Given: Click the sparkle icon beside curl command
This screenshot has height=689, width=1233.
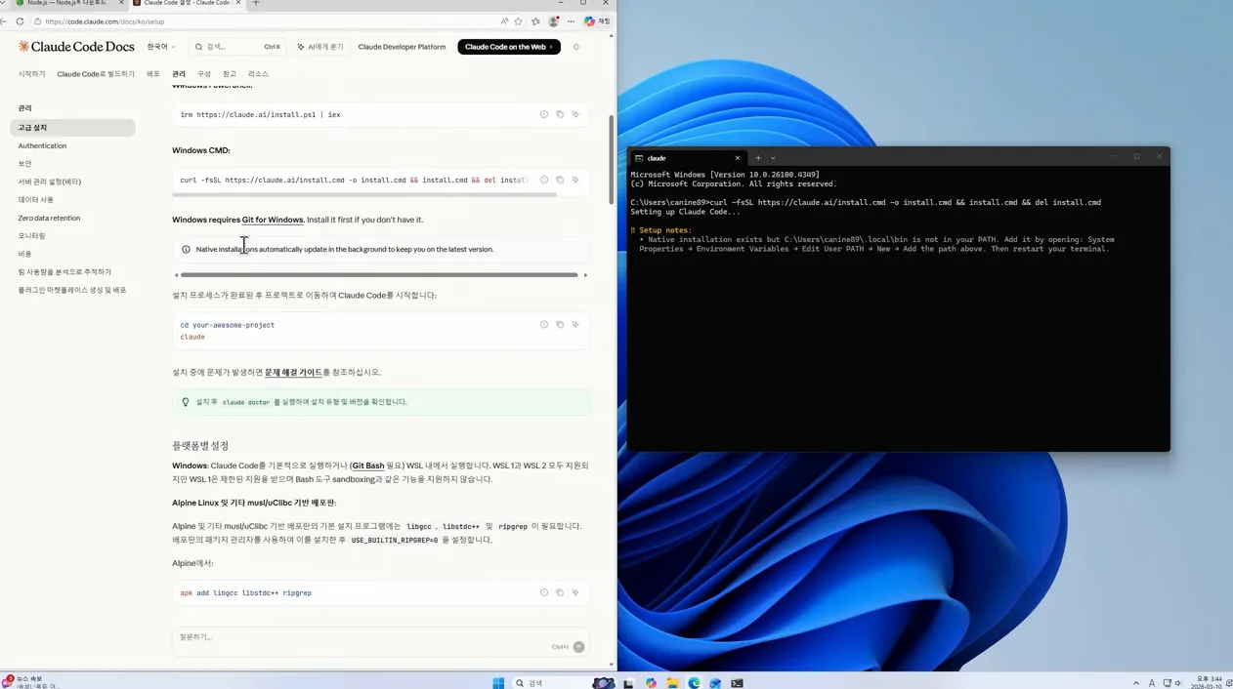Looking at the screenshot, I should click(575, 180).
